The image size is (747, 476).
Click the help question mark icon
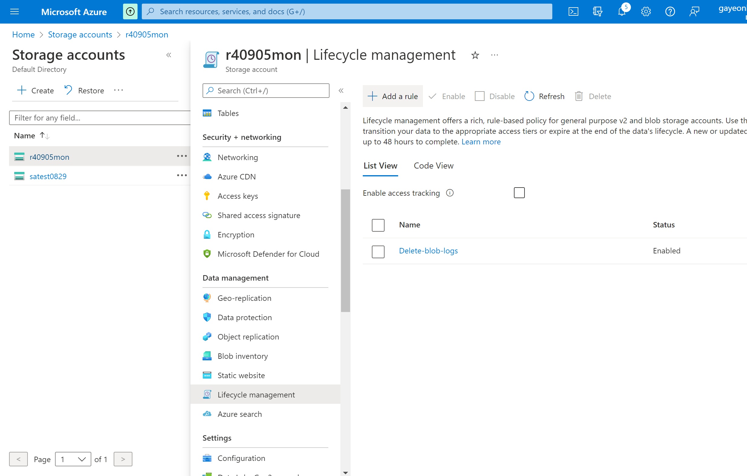pos(670,12)
